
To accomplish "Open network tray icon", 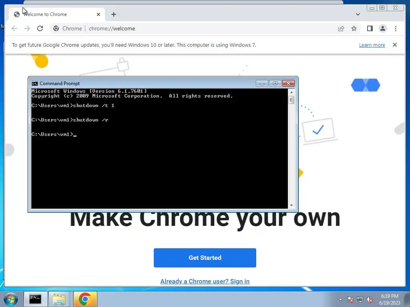I will pos(360,299).
